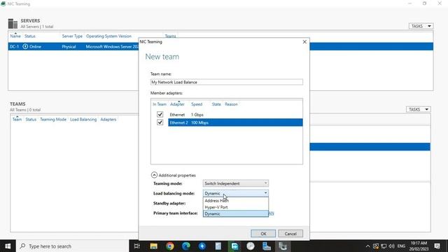This screenshot has width=448, height=252.
Task: Select the Ethernet 1 Gbps adapter row
Action: (235, 115)
